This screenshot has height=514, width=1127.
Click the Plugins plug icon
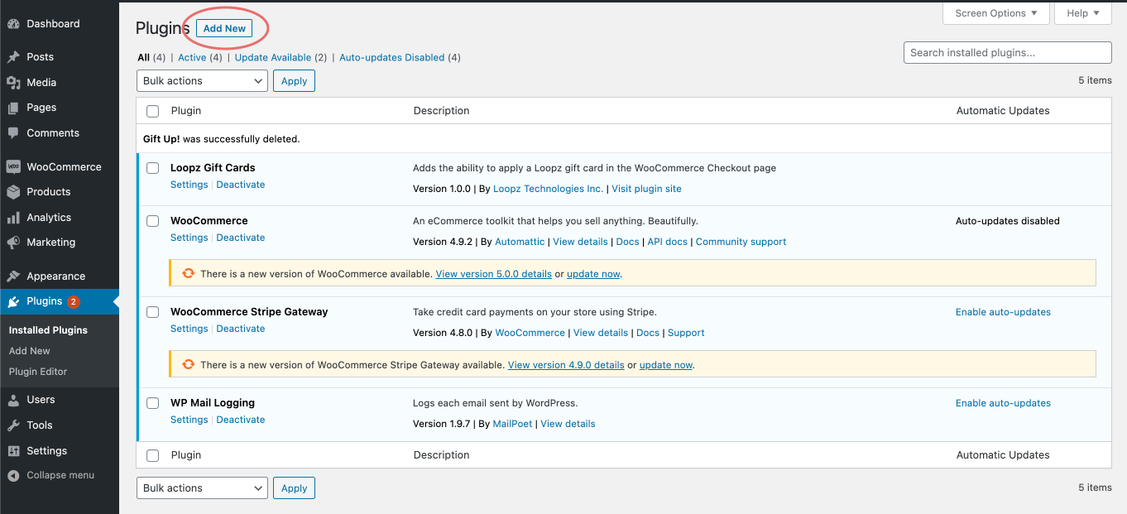13,301
